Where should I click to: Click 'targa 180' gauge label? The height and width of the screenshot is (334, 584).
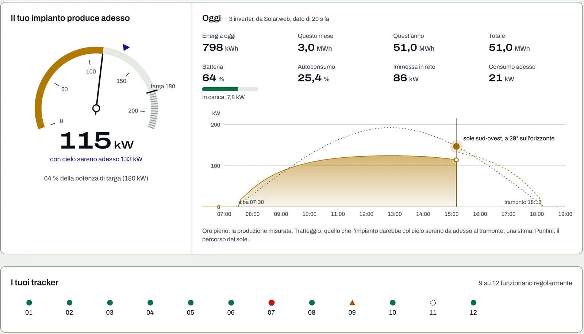coord(163,87)
